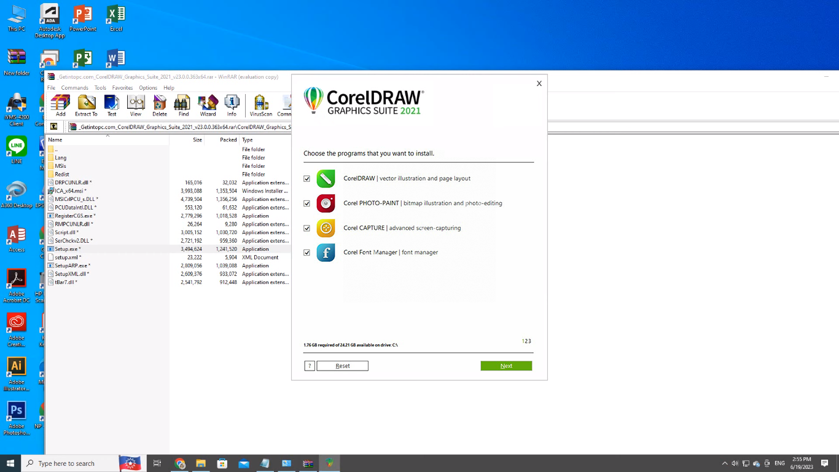
Task: Click the Extract To icon in WinRAR
Action: pos(86,105)
